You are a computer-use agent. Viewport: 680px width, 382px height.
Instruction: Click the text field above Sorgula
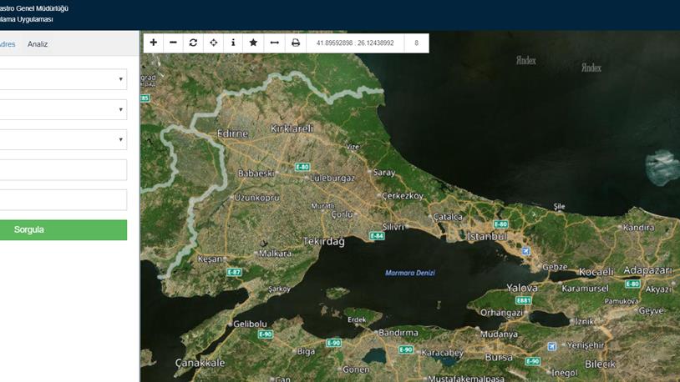point(63,200)
